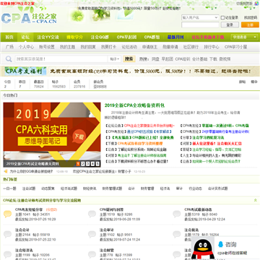This screenshot has width=260, height=260.
Task: Open the 注会YY交流 navigation tab
Action: coord(48,37)
